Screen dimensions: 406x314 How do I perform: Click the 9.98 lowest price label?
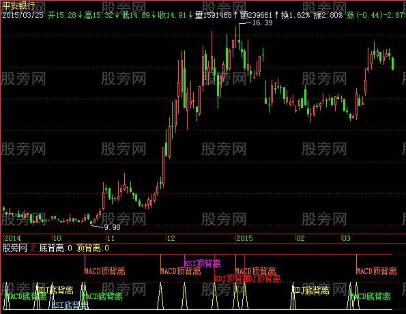point(113,227)
